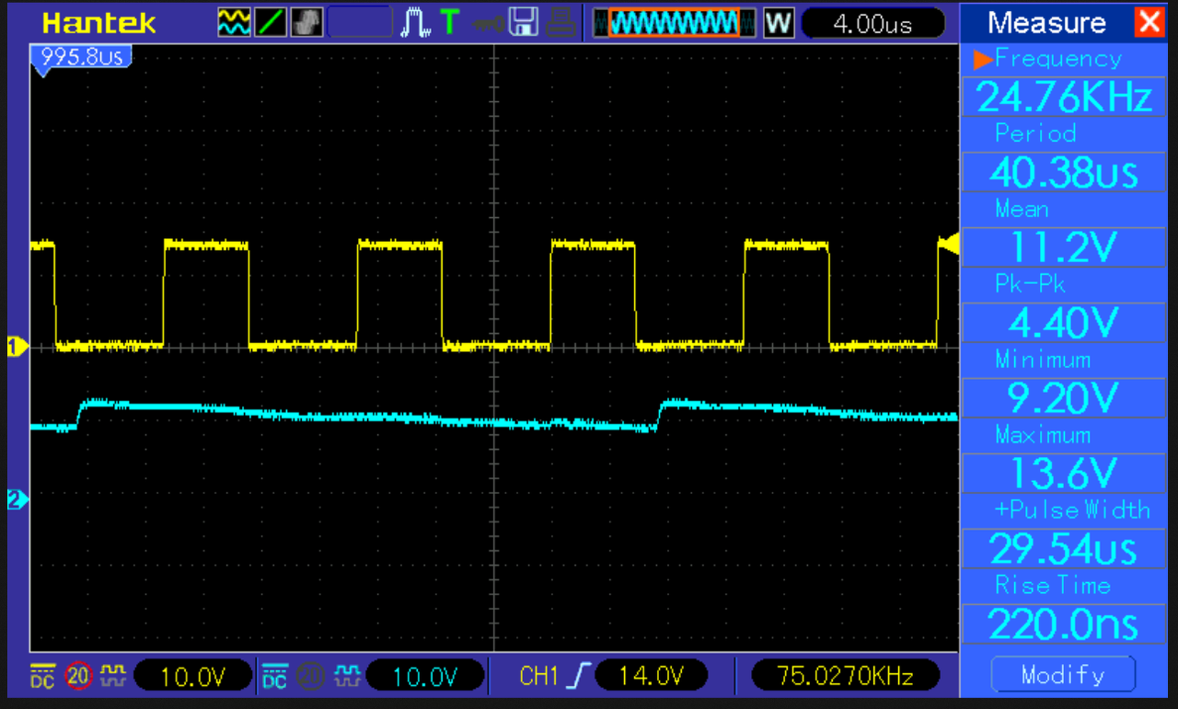Select the Rise Time measurement label
The height and width of the screenshot is (709, 1178).
[1053, 585]
